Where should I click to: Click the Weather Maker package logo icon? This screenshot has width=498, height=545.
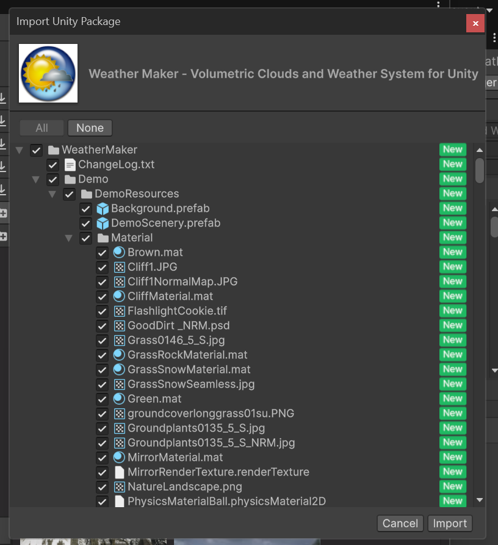coord(48,73)
